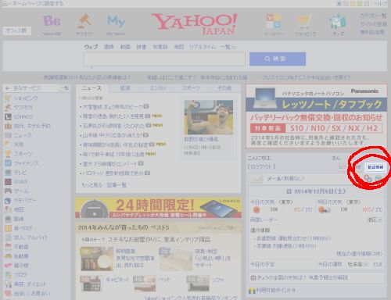Open the puzzle piece icon in the header
391x300 pixels.
[x=338, y=22]
